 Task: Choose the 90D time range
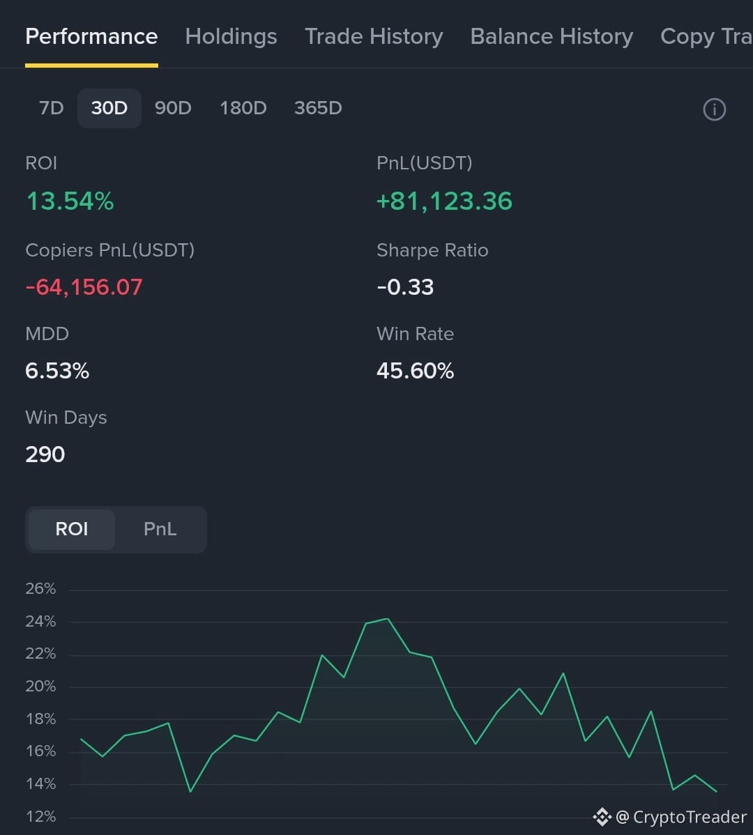pos(173,108)
